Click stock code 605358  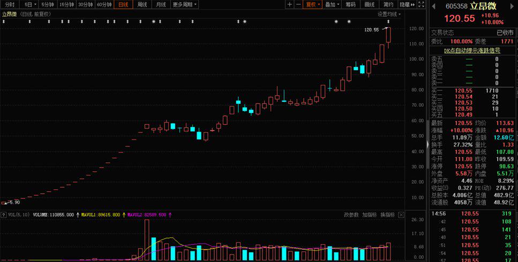click(x=456, y=6)
